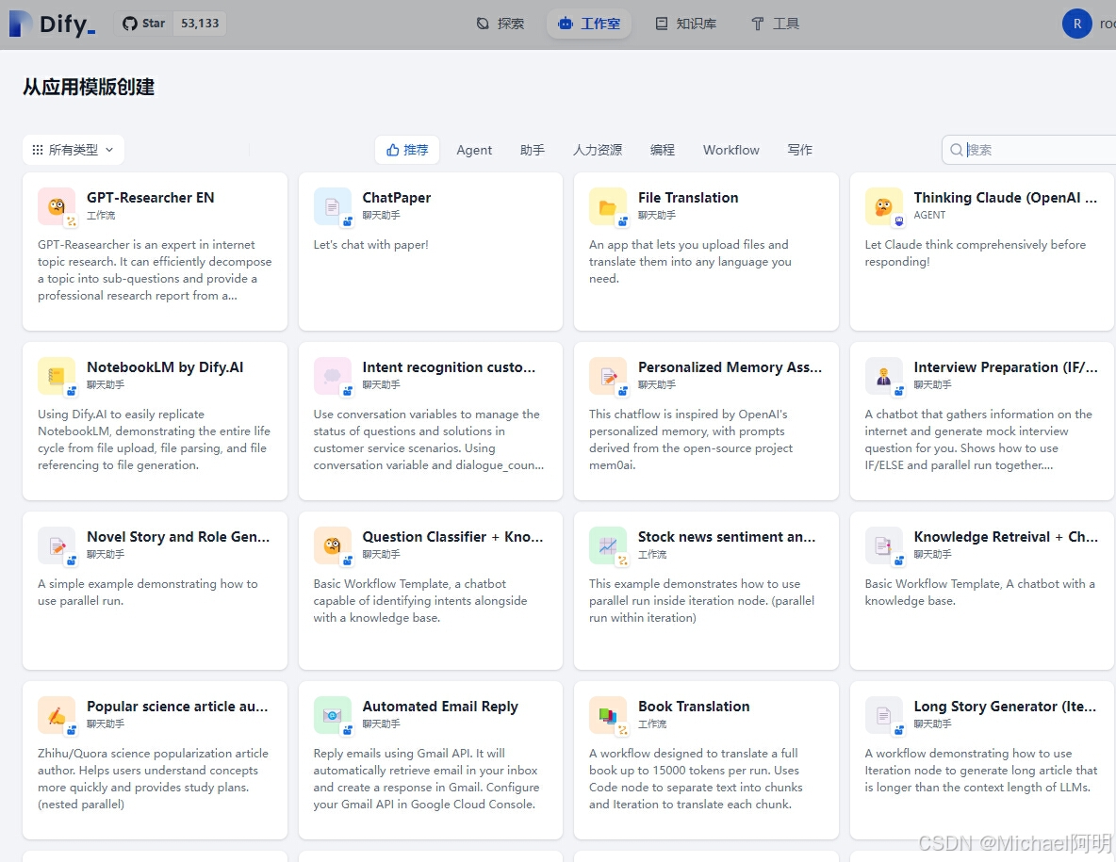Open the Book Translation template title
The height and width of the screenshot is (862, 1116).
coord(694,707)
